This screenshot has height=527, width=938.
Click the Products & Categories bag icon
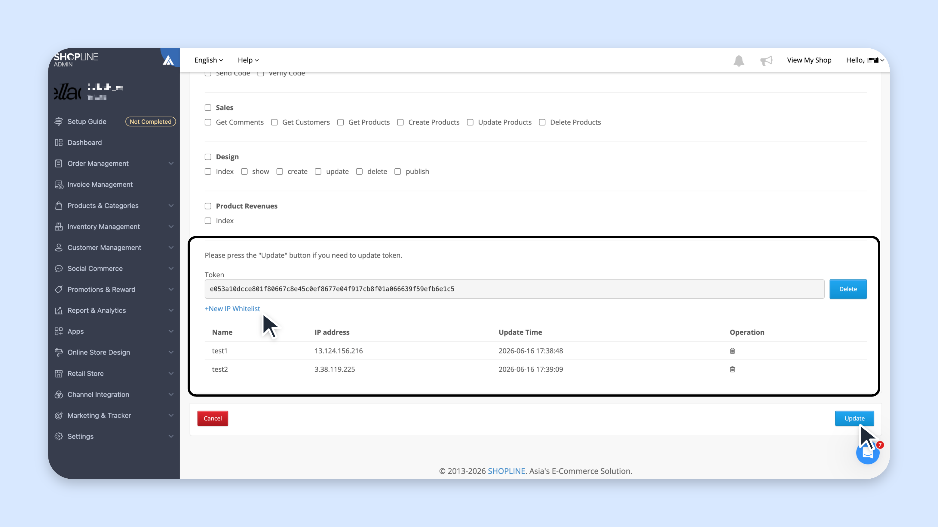[58, 206]
